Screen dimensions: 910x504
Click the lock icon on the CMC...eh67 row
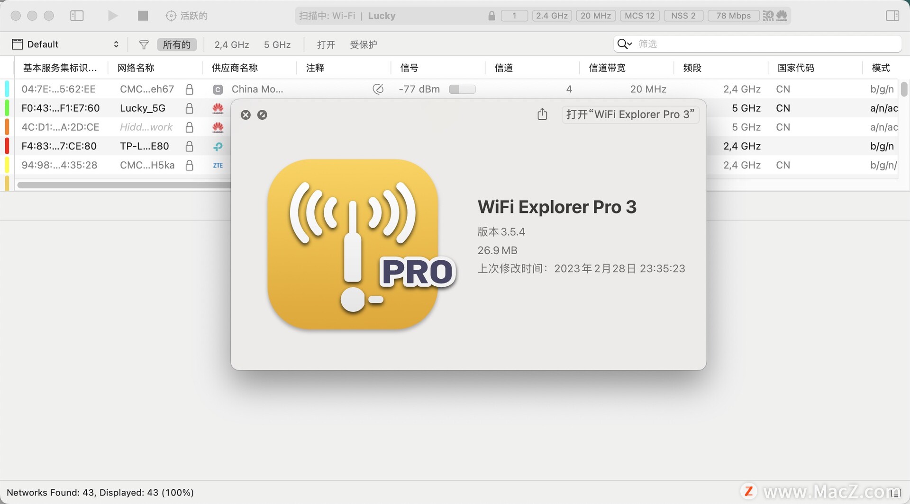point(189,89)
